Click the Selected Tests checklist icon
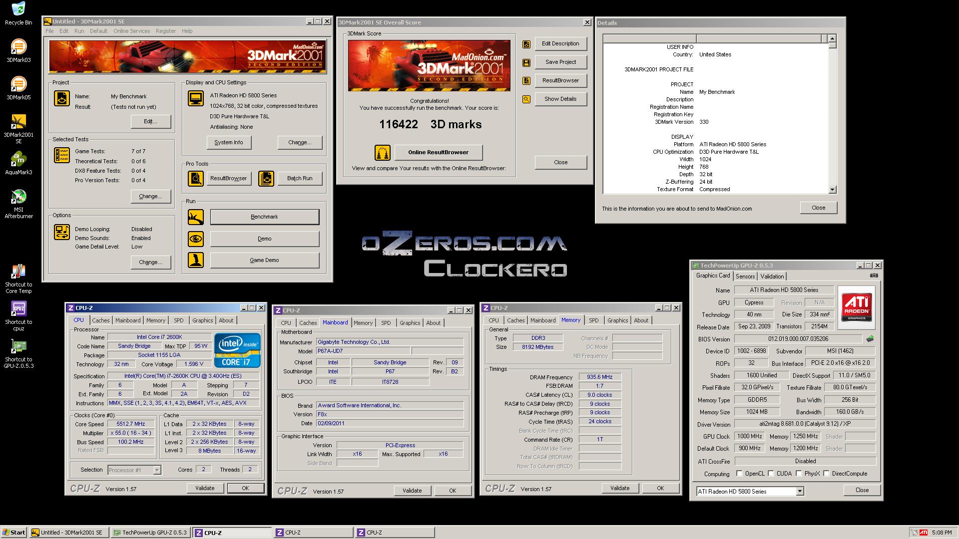The width and height of the screenshot is (959, 539). (62, 155)
